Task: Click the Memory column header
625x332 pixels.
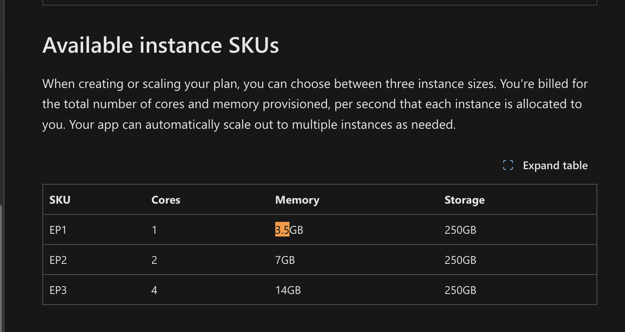Action: coord(297,200)
